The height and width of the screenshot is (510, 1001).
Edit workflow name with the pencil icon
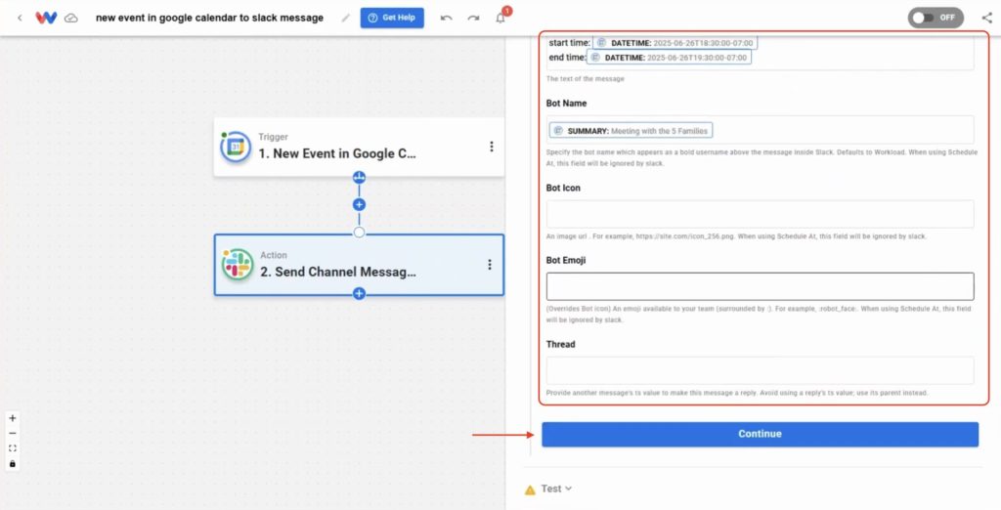coord(345,18)
